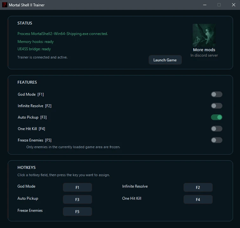Click 'Auto Pickup [F3]' feature label

pyautogui.click(x=32, y=117)
